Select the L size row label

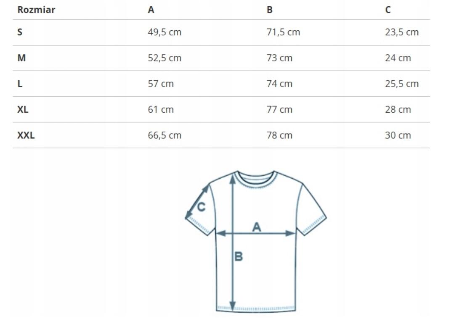[20, 84]
